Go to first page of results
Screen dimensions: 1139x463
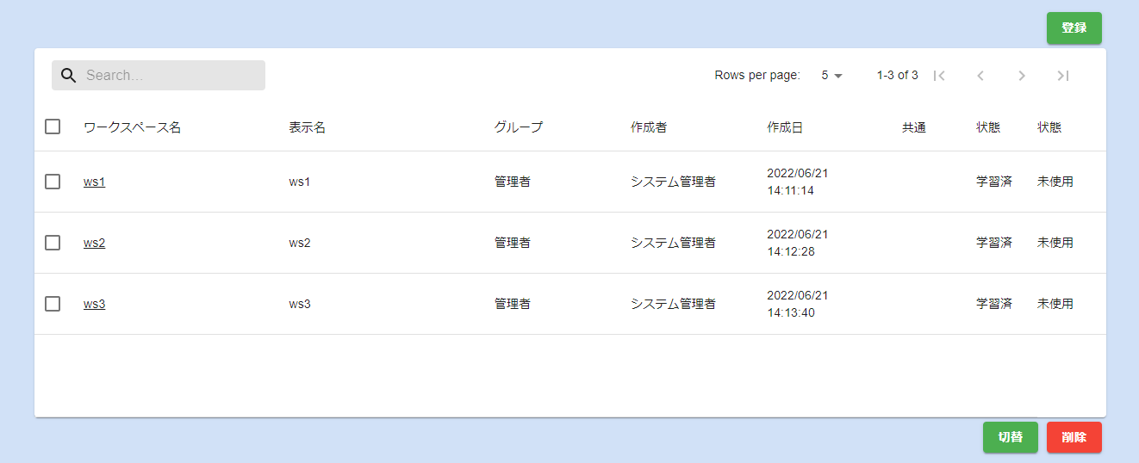[x=939, y=76]
